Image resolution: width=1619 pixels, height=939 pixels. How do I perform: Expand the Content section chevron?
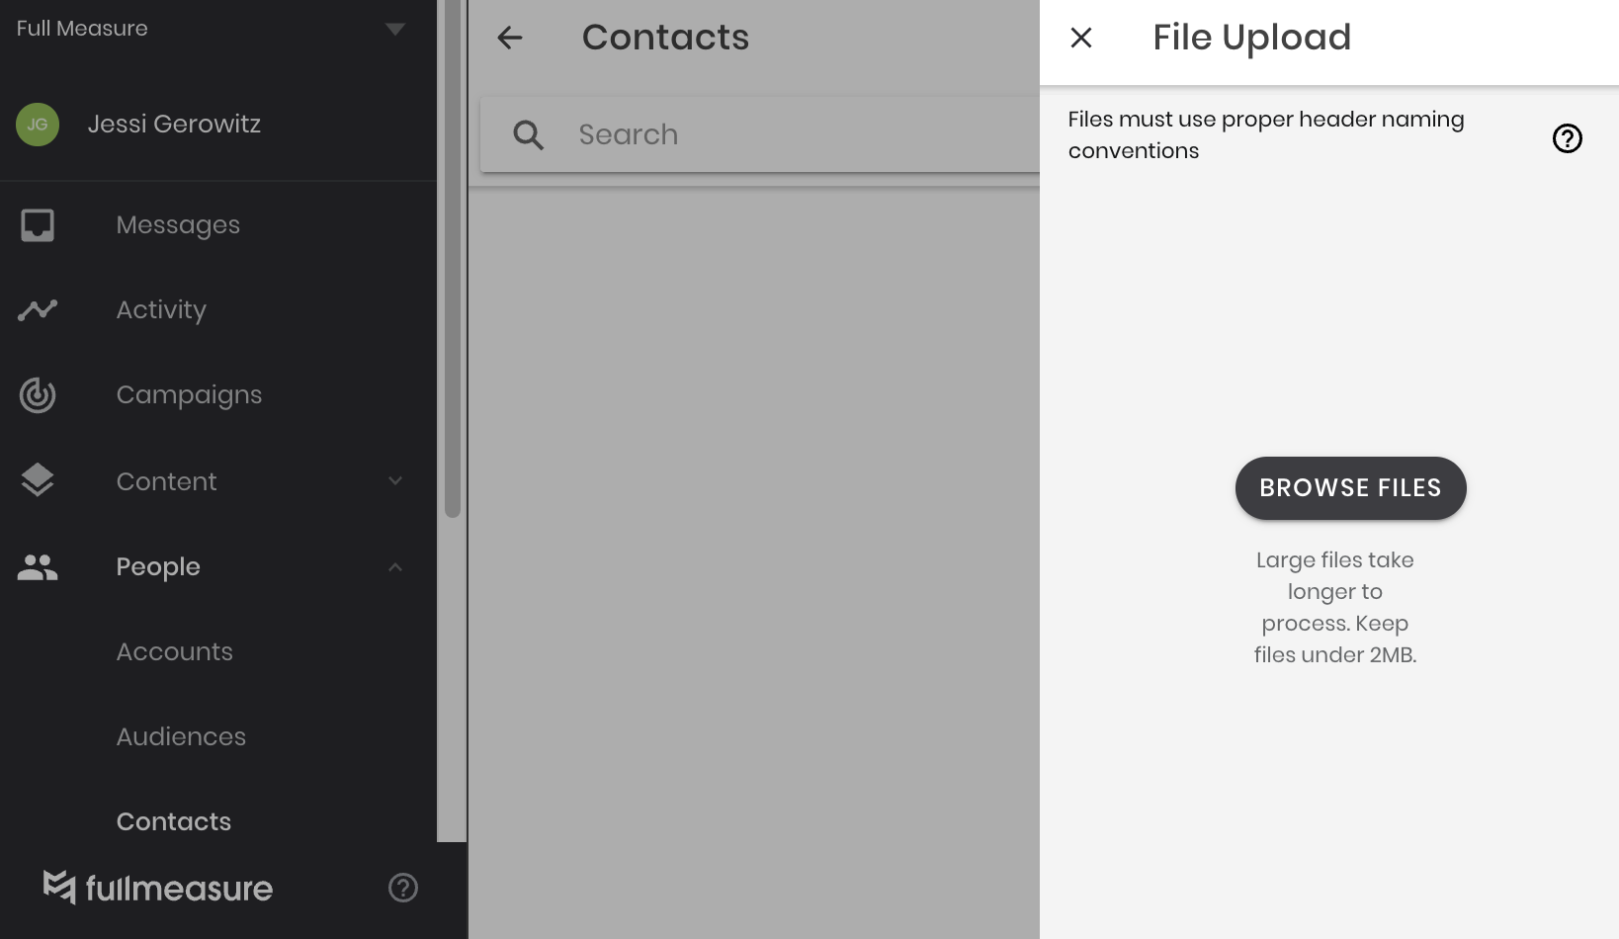(x=395, y=481)
